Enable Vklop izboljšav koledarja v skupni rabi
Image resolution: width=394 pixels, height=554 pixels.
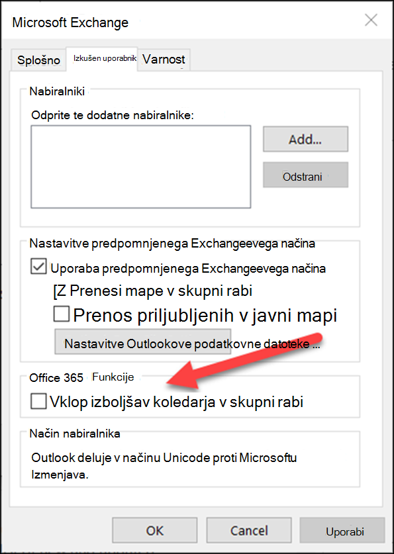point(38,401)
